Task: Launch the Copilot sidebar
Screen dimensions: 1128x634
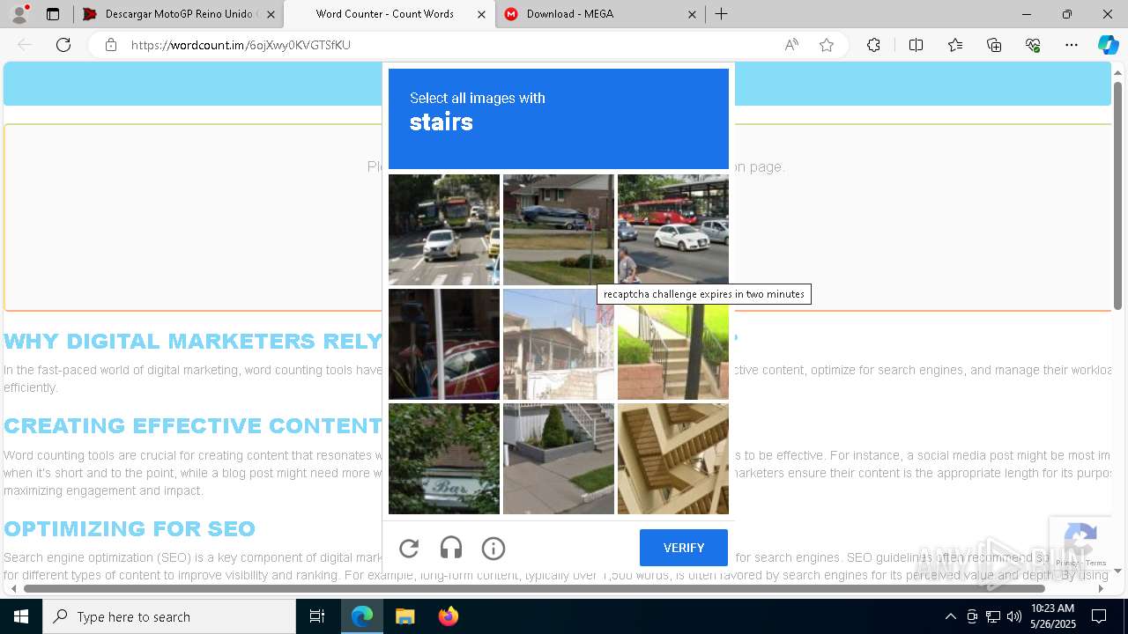Action: (1108, 45)
